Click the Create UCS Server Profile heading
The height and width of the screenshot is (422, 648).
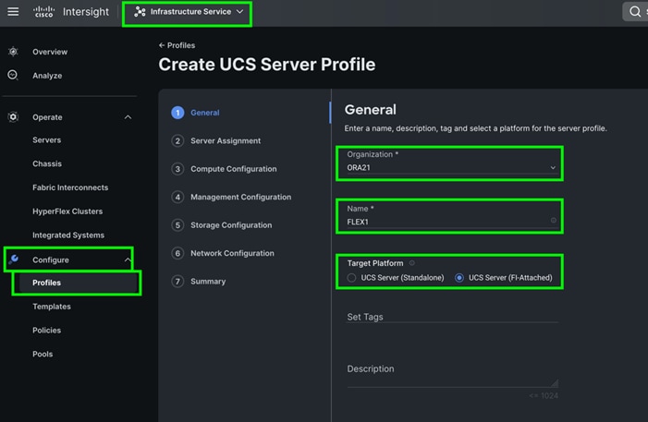[x=267, y=65]
